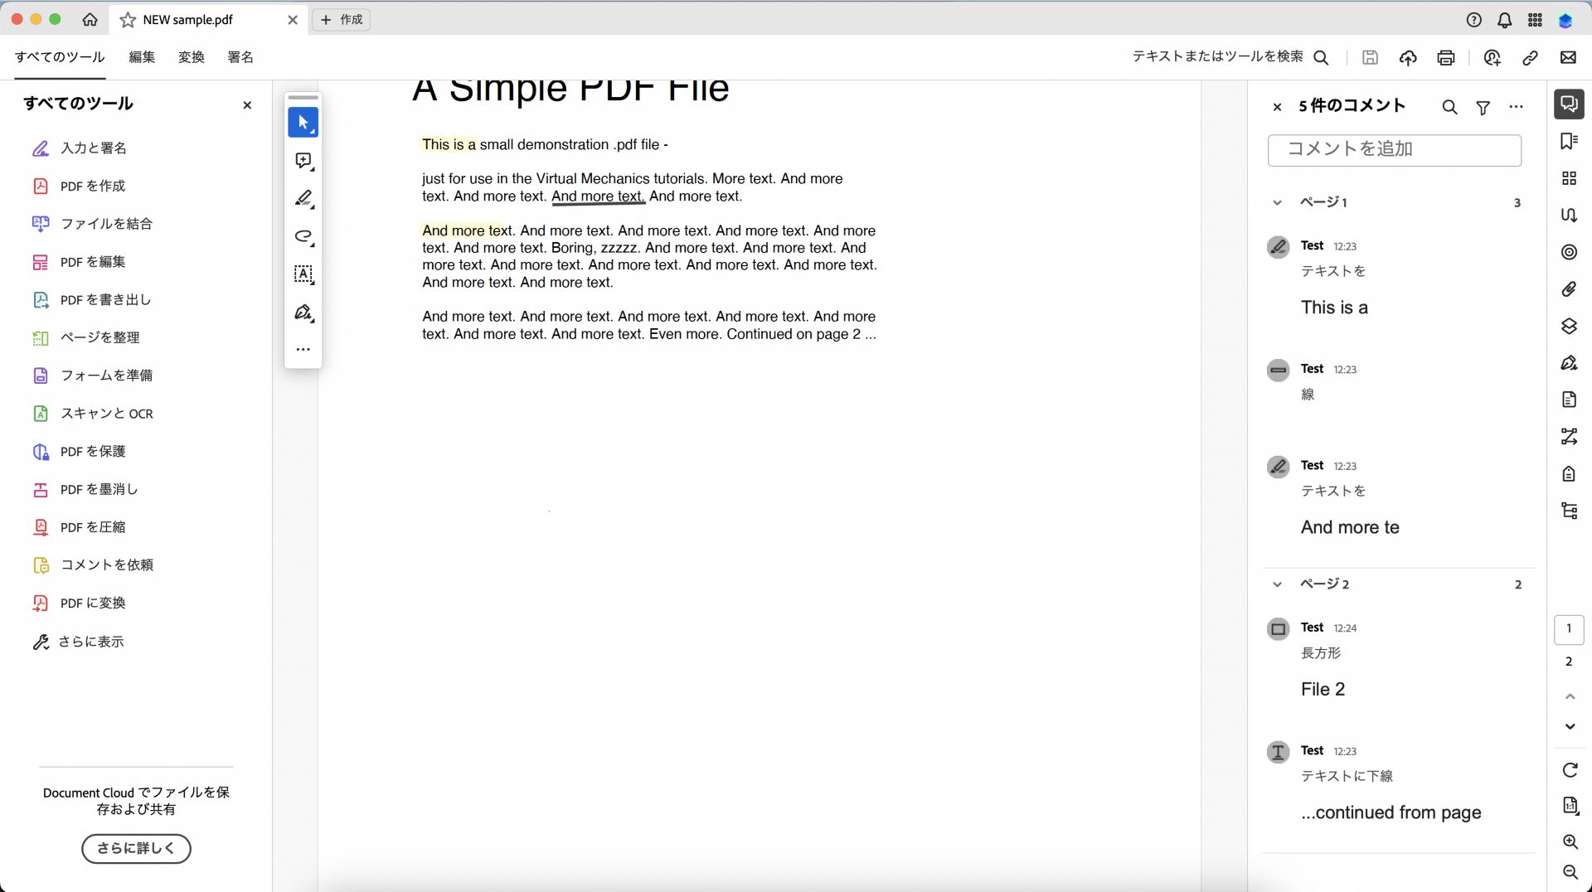The image size is (1592, 892).
Task: Open the PDF を編集 tool
Action: 79,262
